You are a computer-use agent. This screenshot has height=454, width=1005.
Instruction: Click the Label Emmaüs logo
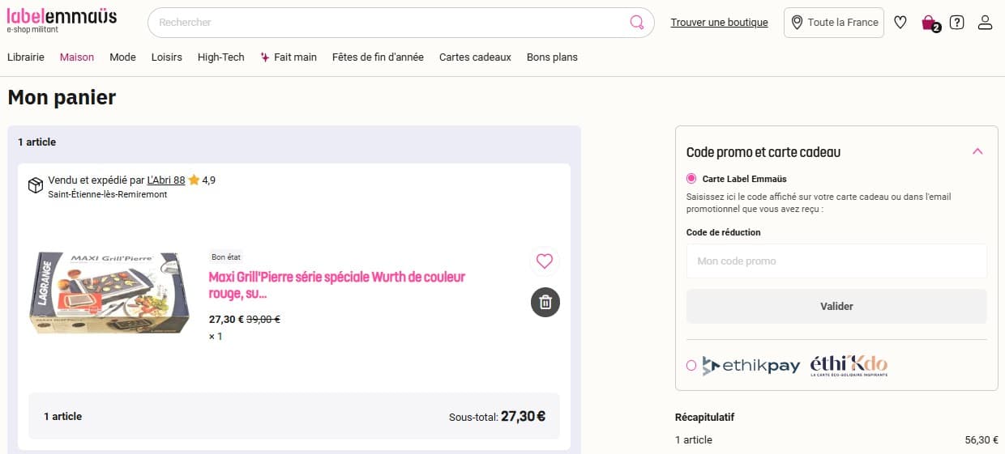(x=62, y=19)
